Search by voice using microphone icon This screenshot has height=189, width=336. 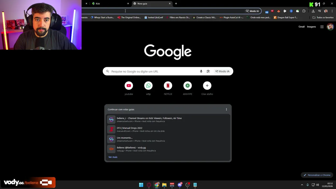201,71
